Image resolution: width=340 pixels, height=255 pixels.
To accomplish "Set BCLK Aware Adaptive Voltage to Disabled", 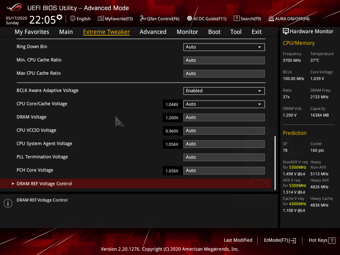I will coord(224,91).
